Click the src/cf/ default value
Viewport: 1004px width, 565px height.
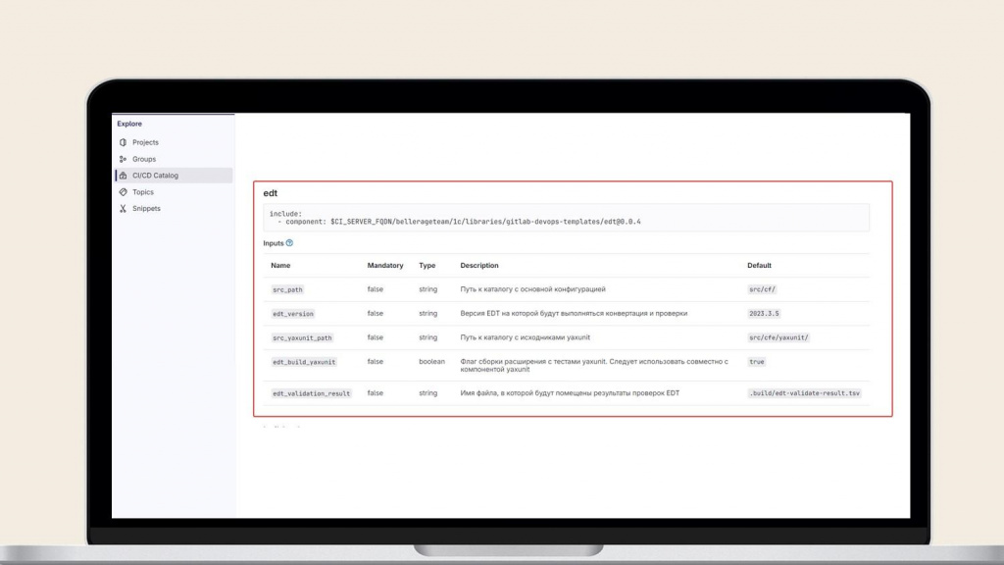(x=762, y=289)
